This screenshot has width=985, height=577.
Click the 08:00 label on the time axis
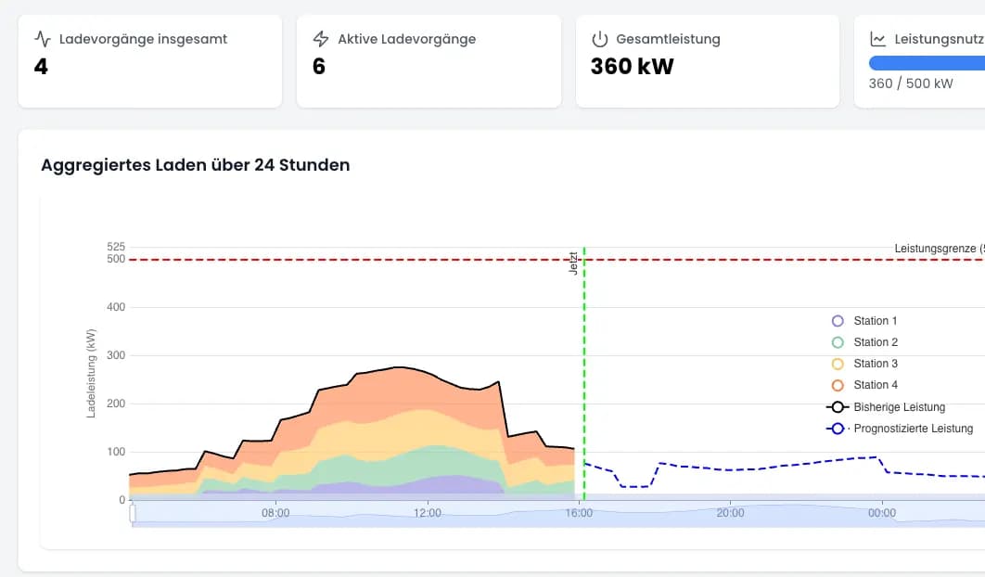pyautogui.click(x=275, y=513)
